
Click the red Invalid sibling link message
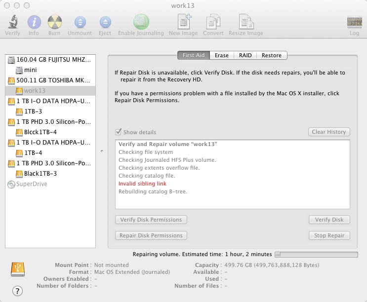(x=142, y=184)
